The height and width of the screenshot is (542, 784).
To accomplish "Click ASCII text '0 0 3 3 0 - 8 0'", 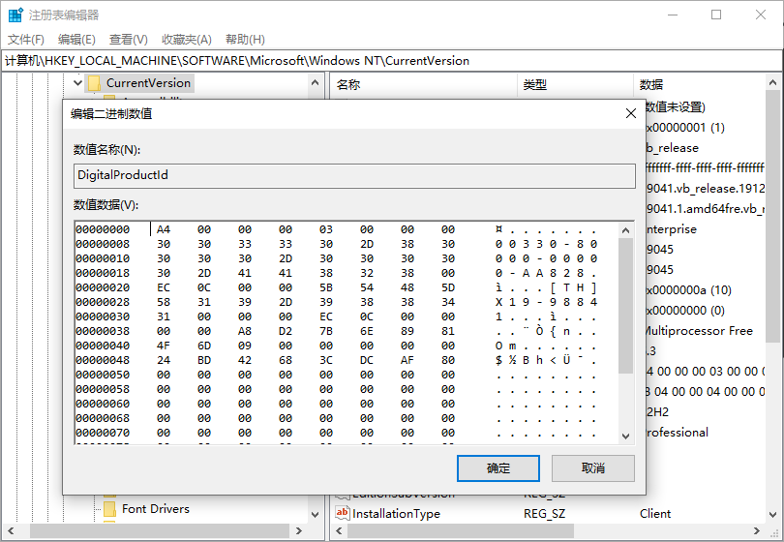I will point(546,244).
